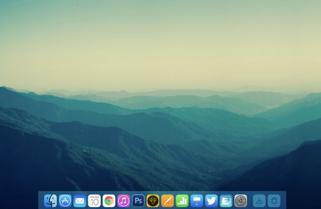Launch Pages with the orange pen icon
Screen dimensions: 321x209
pos(167,201)
